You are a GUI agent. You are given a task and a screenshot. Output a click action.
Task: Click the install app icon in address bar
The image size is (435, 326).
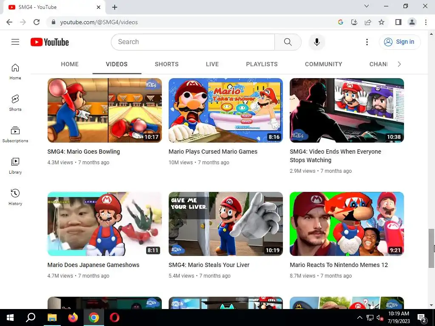pos(354,22)
